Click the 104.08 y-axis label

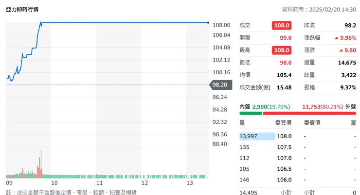[x=221, y=48]
